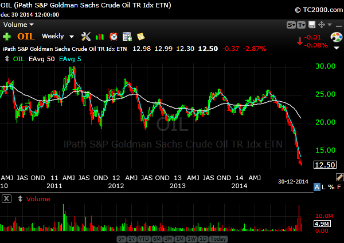The width and height of the screenshot is (344, 243).
Task: Open the alarm clock alert icon
Action: (114, 37)
